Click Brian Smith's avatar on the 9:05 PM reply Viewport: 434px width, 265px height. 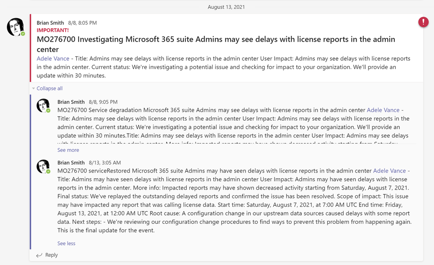(x=43, y=106)
